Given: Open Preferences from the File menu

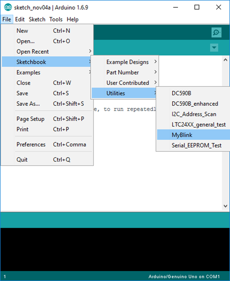Looking at the screenshot, I should (47, 144).
